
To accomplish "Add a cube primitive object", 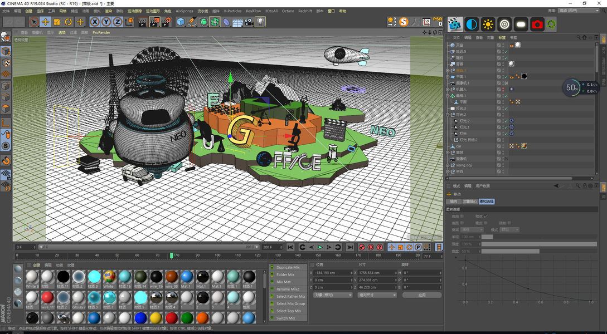I will tap(181, 22).
